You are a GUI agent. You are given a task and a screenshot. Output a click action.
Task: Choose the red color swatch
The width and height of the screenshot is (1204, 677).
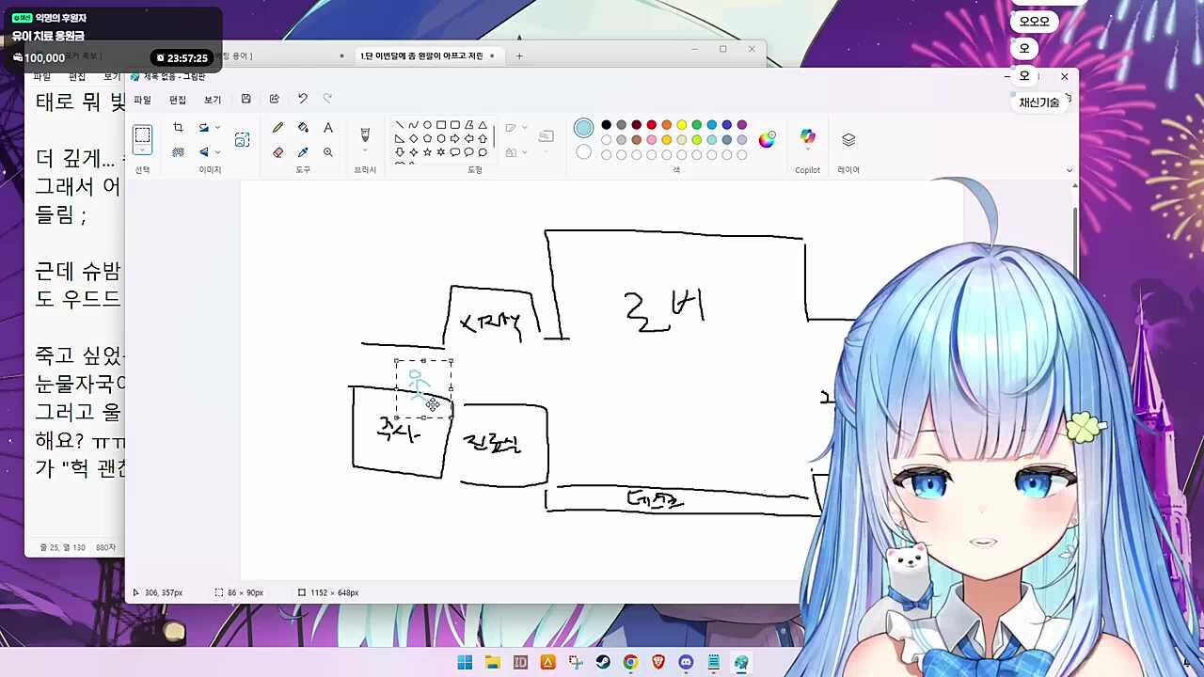point(652,125)
